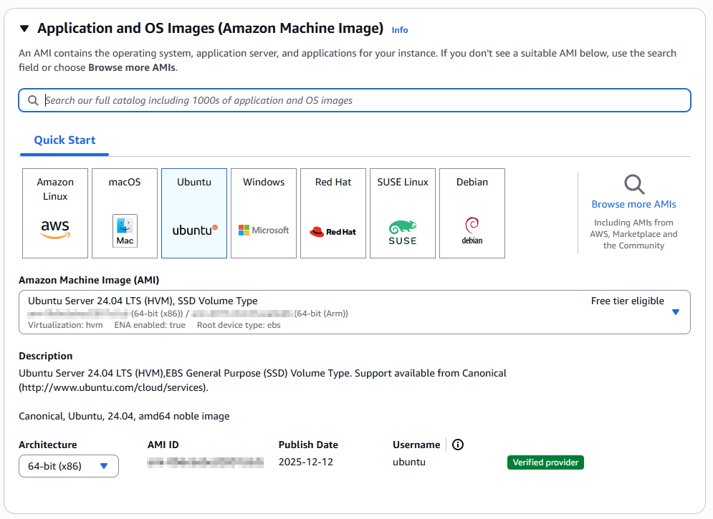713x519 pixels.
Task: Select the Debian swirl AMI card
Action: click(472, 213)
